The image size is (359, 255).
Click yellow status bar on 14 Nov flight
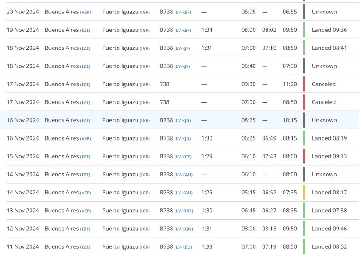[x=304, y=192]
